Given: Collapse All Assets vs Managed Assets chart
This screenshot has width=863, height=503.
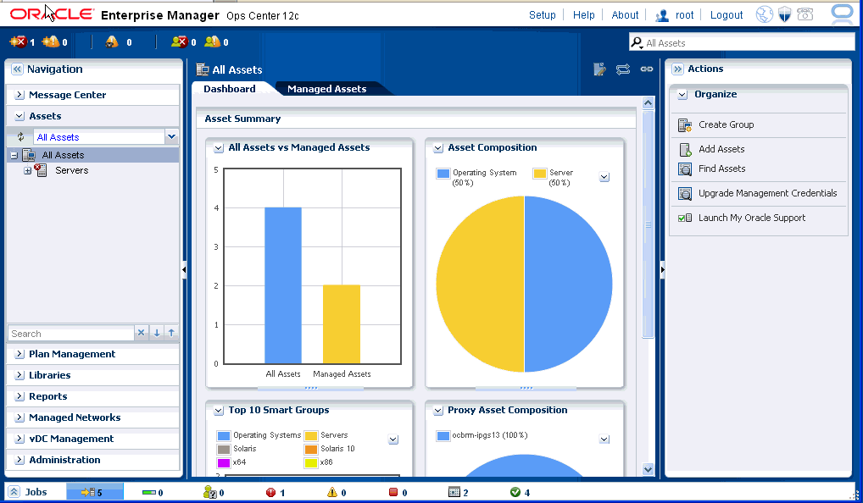Looking at the screenshot, I should (x=219, y=148).
